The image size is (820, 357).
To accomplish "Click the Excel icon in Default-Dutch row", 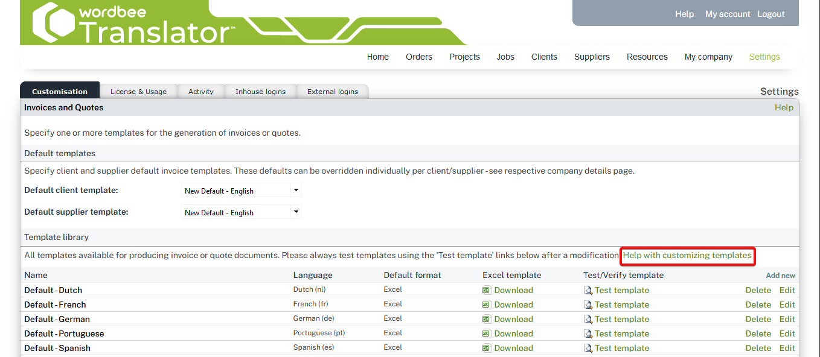I will point(487,290).
